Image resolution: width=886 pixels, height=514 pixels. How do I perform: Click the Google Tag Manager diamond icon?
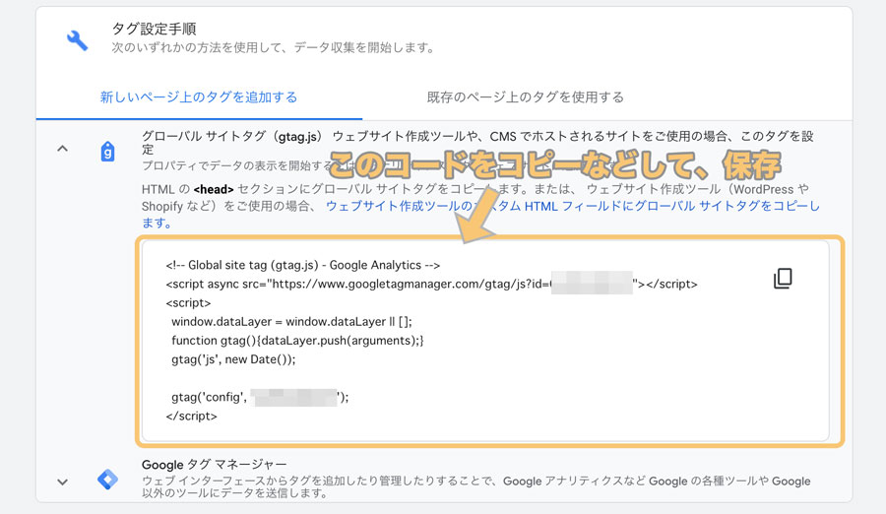pyautogui.click(x=107, y=480)
